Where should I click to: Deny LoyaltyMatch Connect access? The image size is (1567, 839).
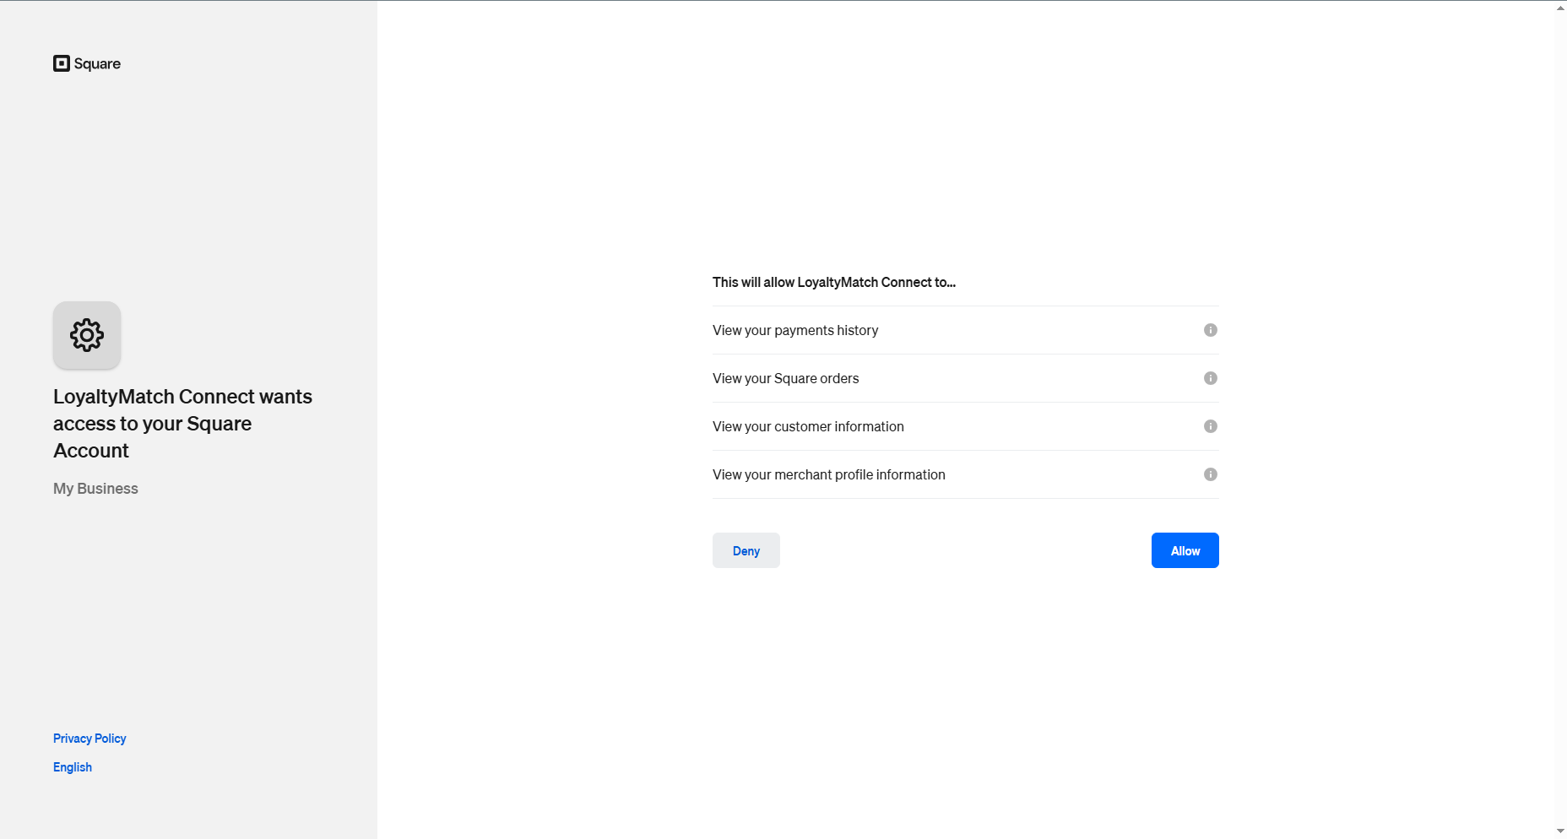746,550
